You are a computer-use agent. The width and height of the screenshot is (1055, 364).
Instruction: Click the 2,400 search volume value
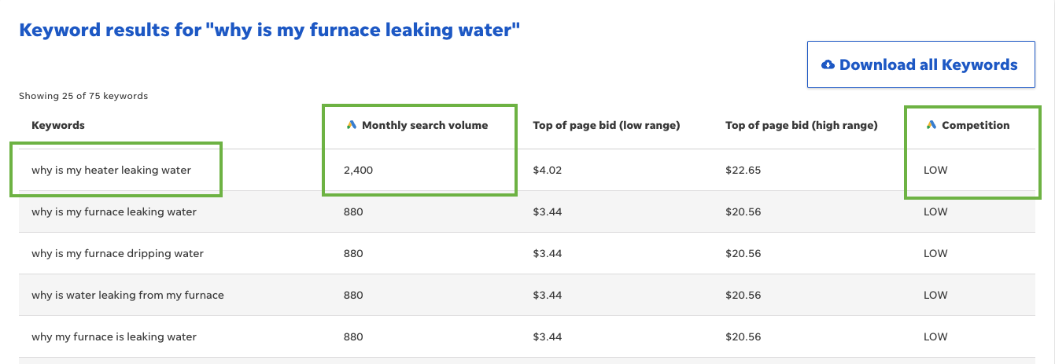(x=359, y=170)
